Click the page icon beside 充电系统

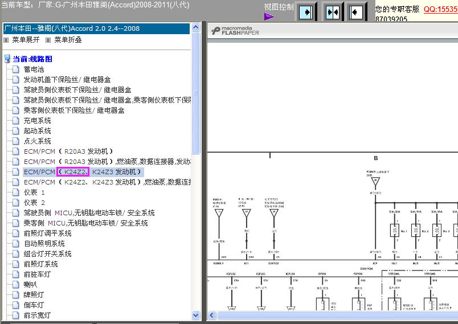pos(16,120)
